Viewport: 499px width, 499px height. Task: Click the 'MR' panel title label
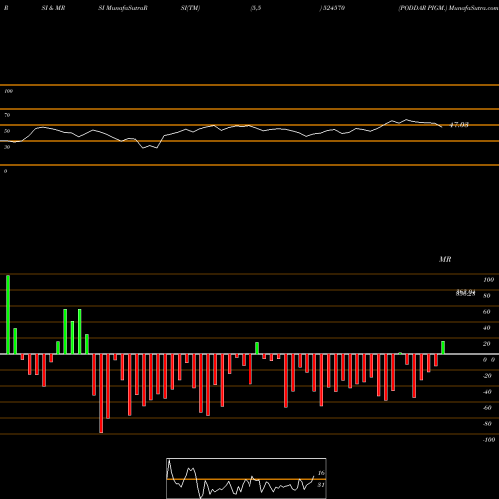point(445,259)
